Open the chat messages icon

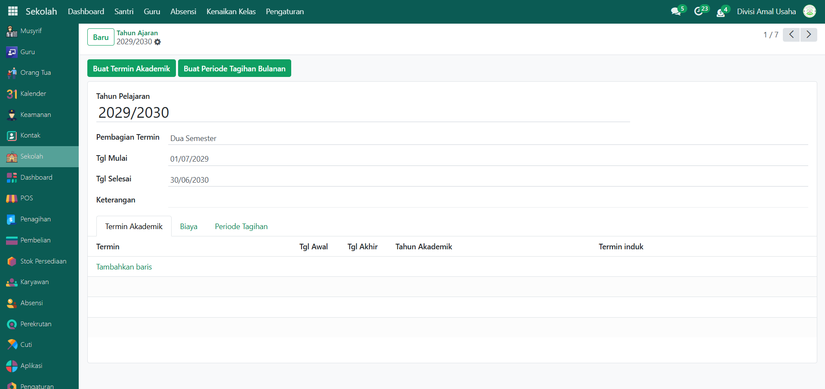tap(676, 12)
